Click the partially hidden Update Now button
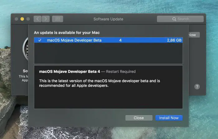218x139 pixels. [194, 35]
